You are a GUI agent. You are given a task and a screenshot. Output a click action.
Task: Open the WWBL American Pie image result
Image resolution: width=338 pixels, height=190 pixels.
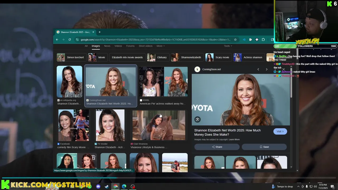[x=163, y=82]
